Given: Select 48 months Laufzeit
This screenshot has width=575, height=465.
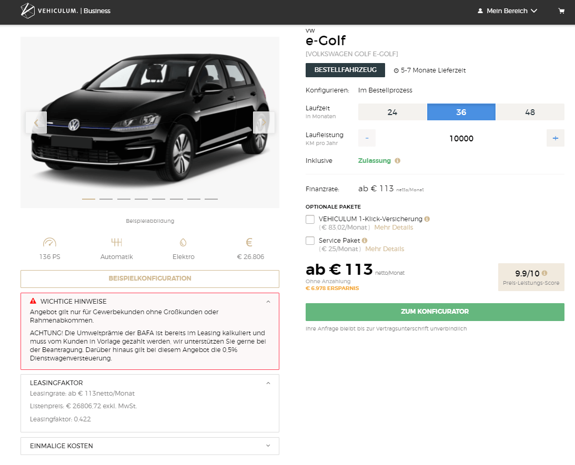Looking at the screenshot, I should (530, 112).
